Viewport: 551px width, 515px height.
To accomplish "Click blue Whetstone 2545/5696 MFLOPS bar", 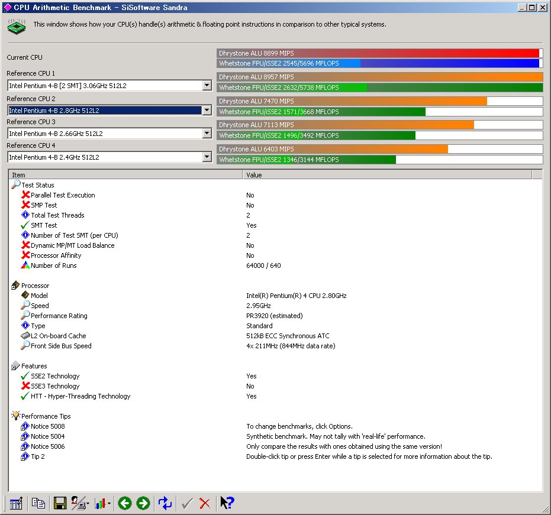I will (x=380, y=63).
